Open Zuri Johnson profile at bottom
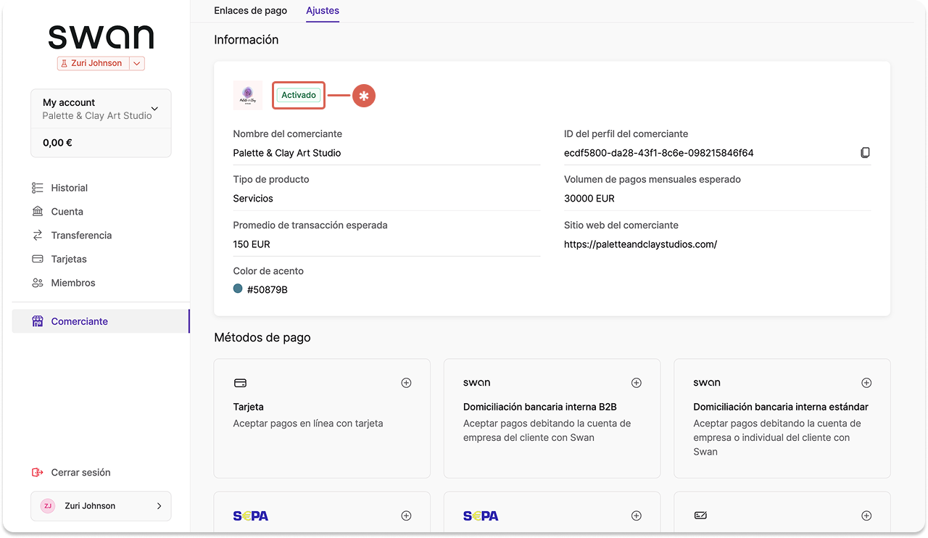The width and height of the screenshot is (928, 538). pyautogui.click(x=101, y=506)
